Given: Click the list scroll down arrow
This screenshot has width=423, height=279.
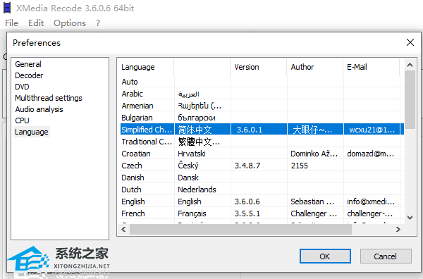Looking at the screenshot, I should 410,217.
